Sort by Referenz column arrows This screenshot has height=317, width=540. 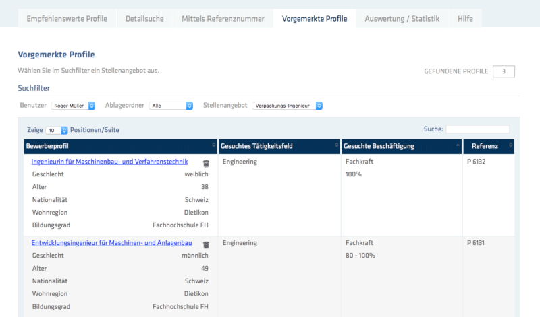[x=511, y=146]
